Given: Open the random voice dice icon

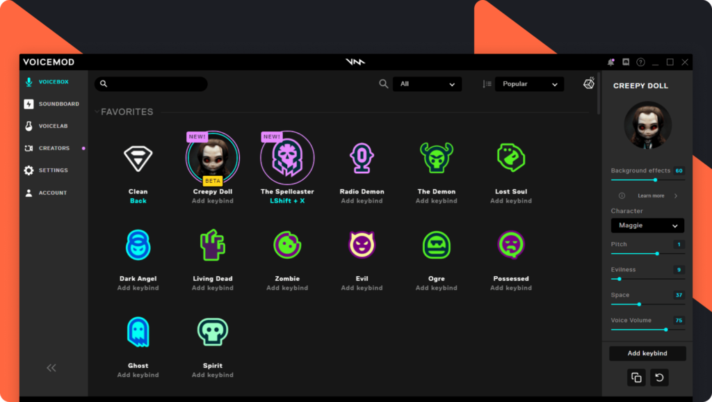Looking at the screenshot, I should [588, 83].
